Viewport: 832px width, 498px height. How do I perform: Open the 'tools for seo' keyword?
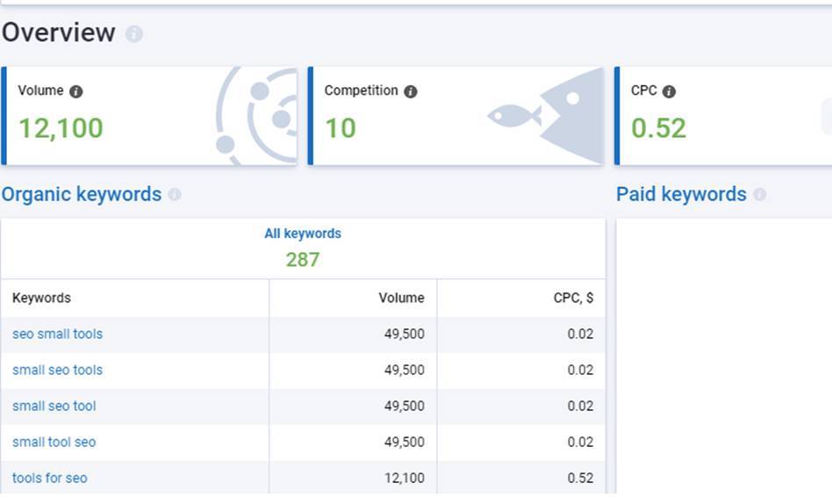point(50,479)
